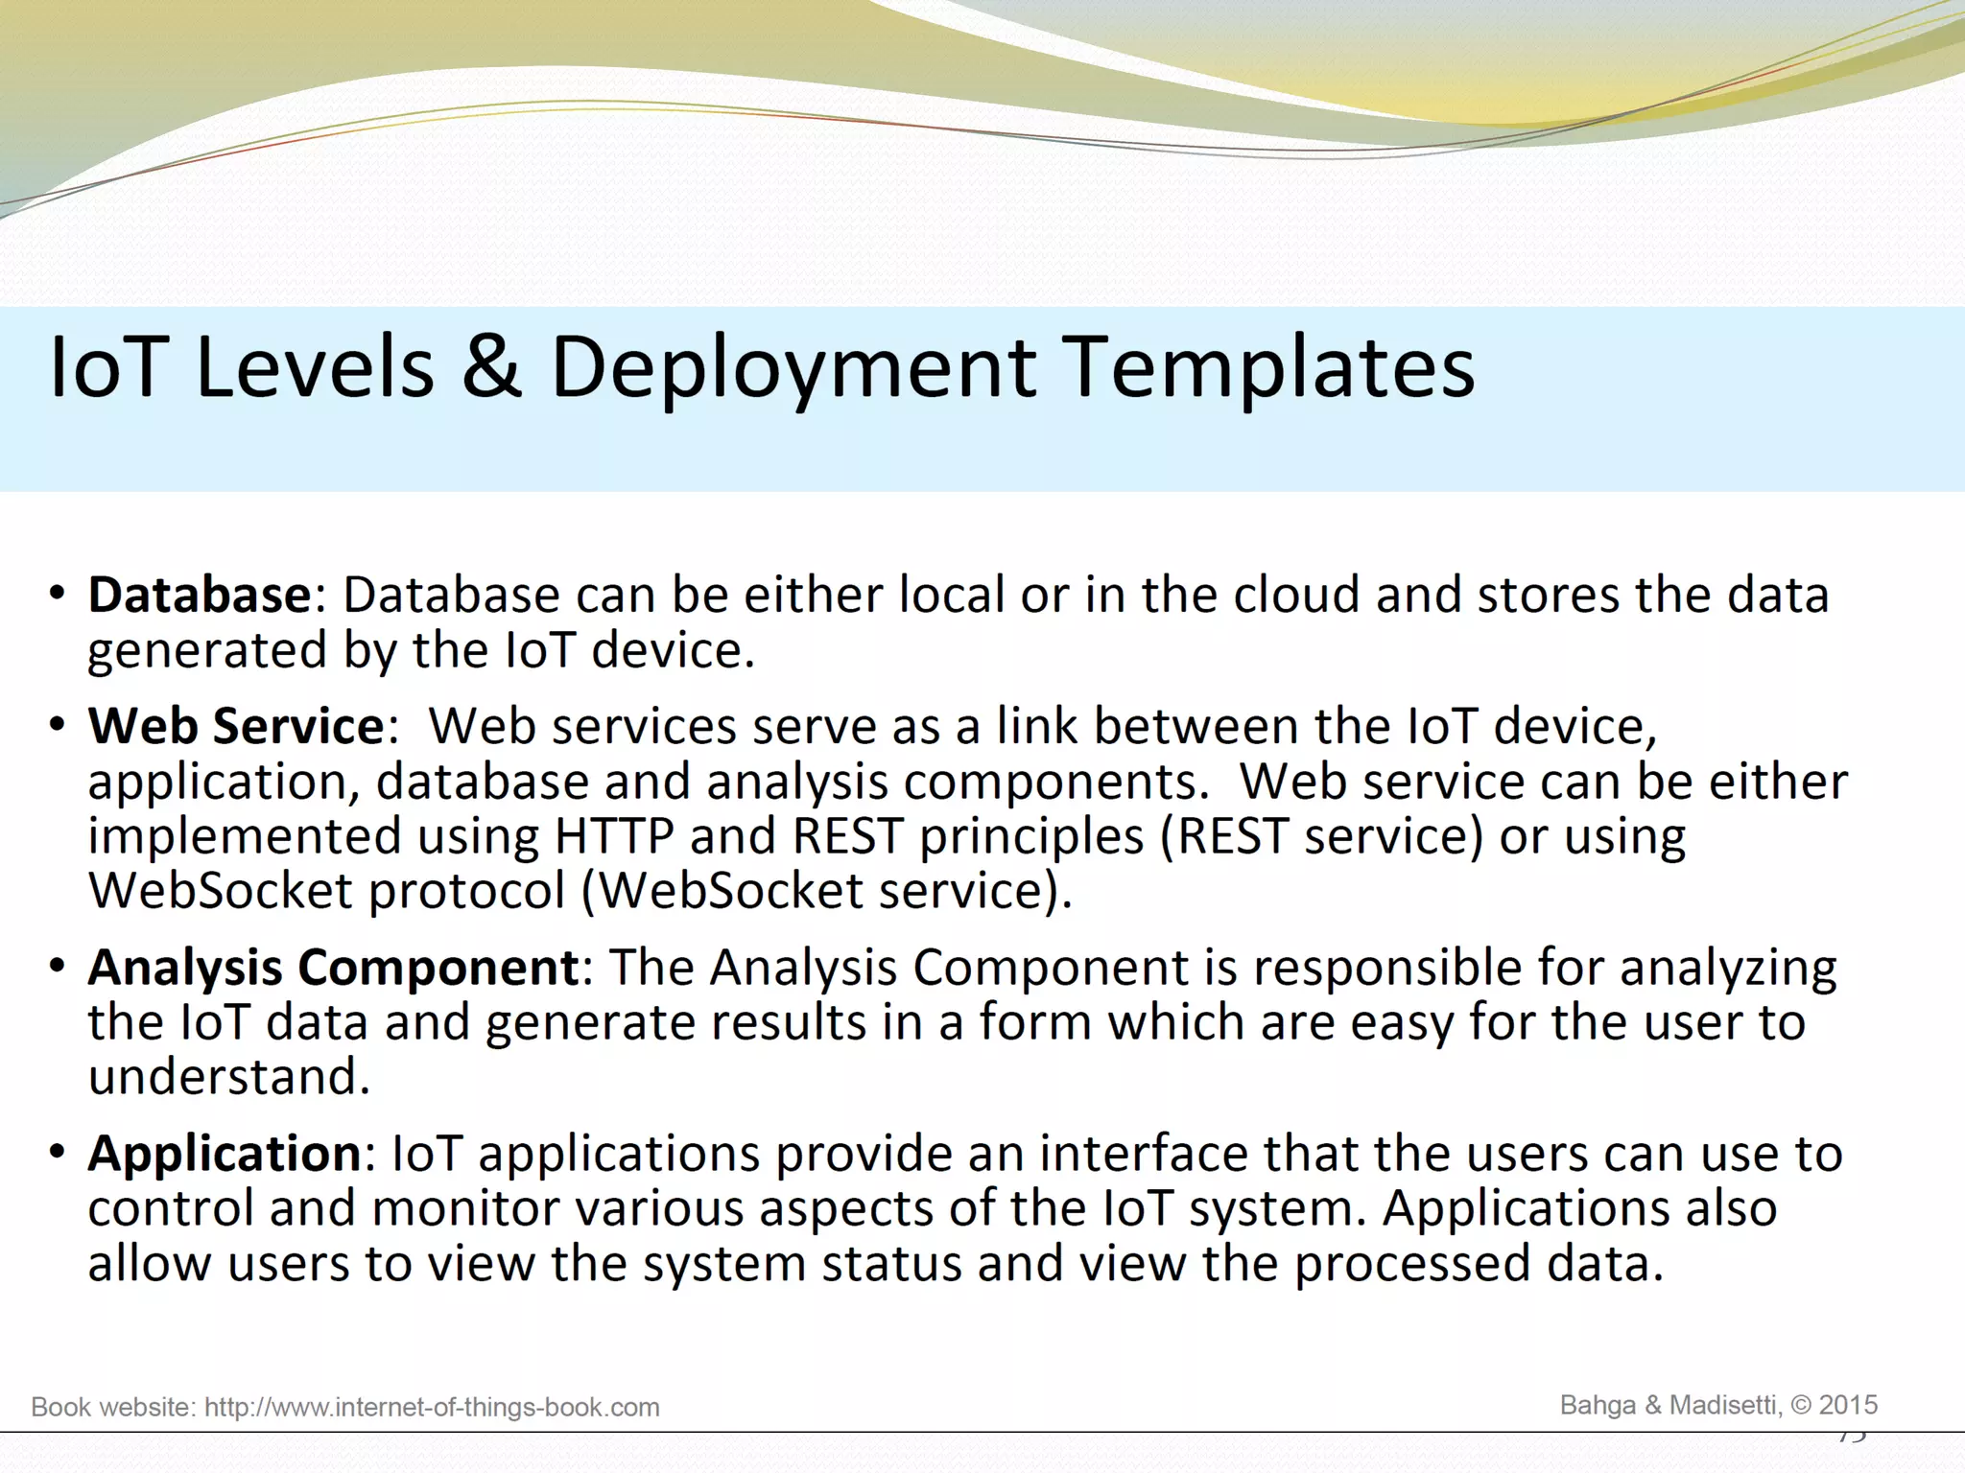Click the bullet point before 'Web Service'

[x=58, y=725]
